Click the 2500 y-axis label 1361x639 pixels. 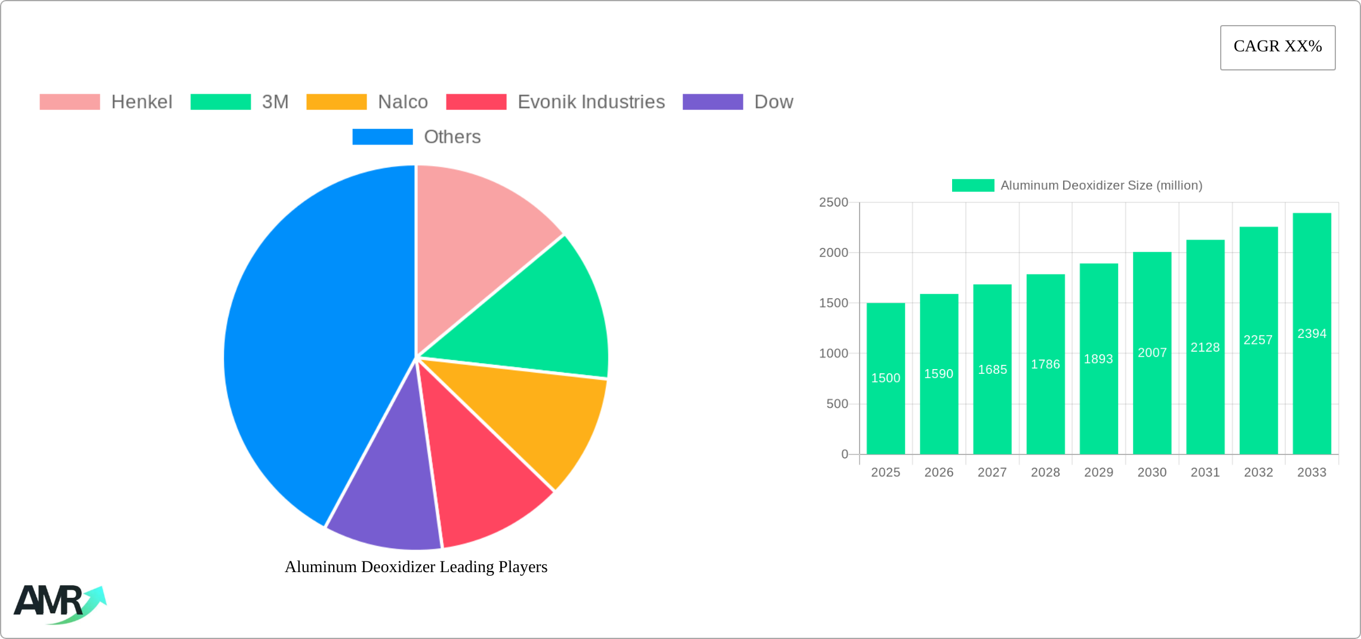coord(834,202)
